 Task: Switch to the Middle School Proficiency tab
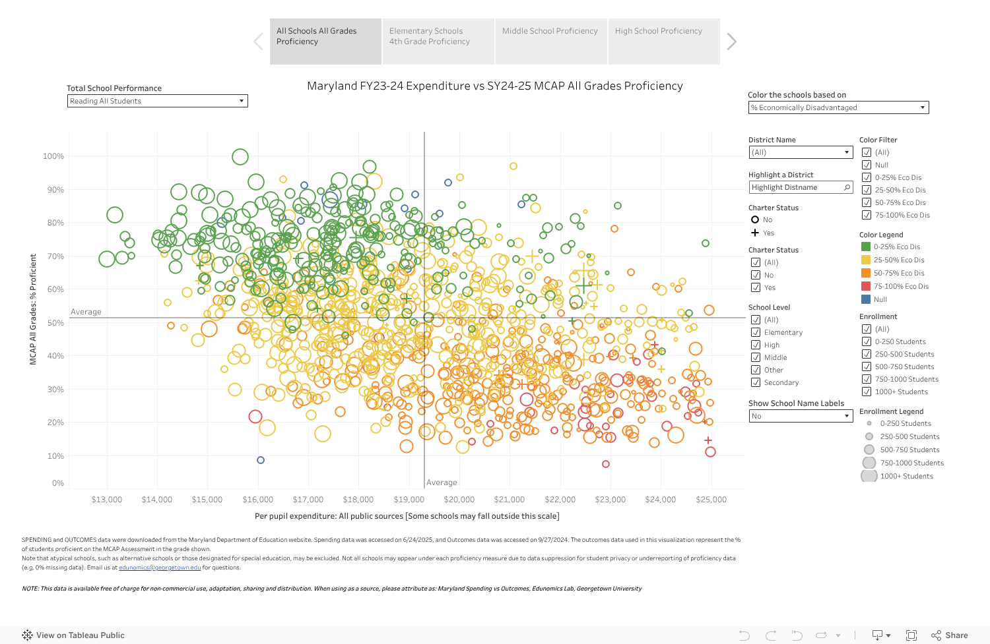point(550,30)
